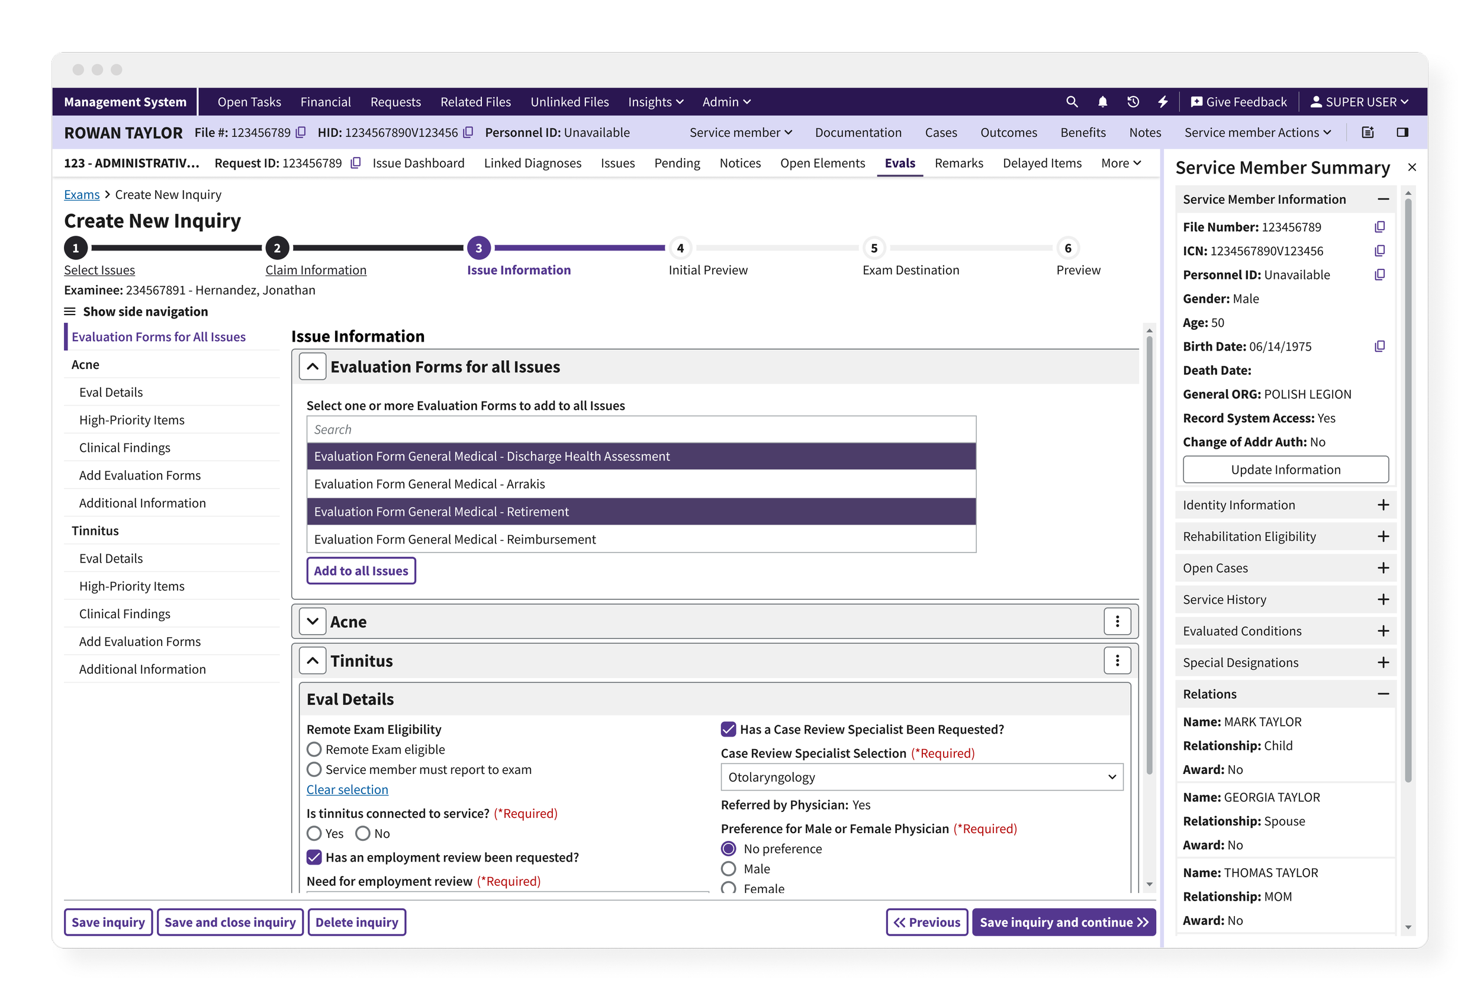Viewport: 1480px width, 999px height.
Task: Open Service member Actions dropdown
Action: tap(1257, 133)
